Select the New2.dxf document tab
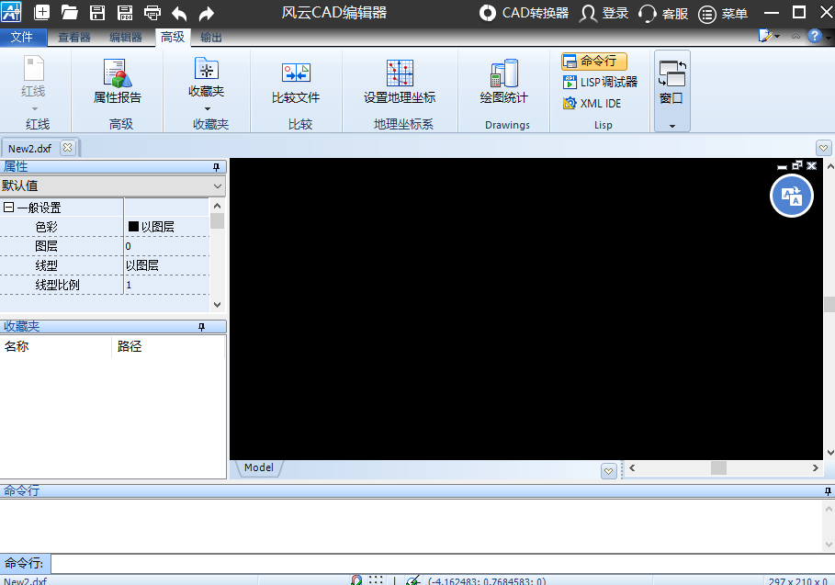 click(29, 149)
